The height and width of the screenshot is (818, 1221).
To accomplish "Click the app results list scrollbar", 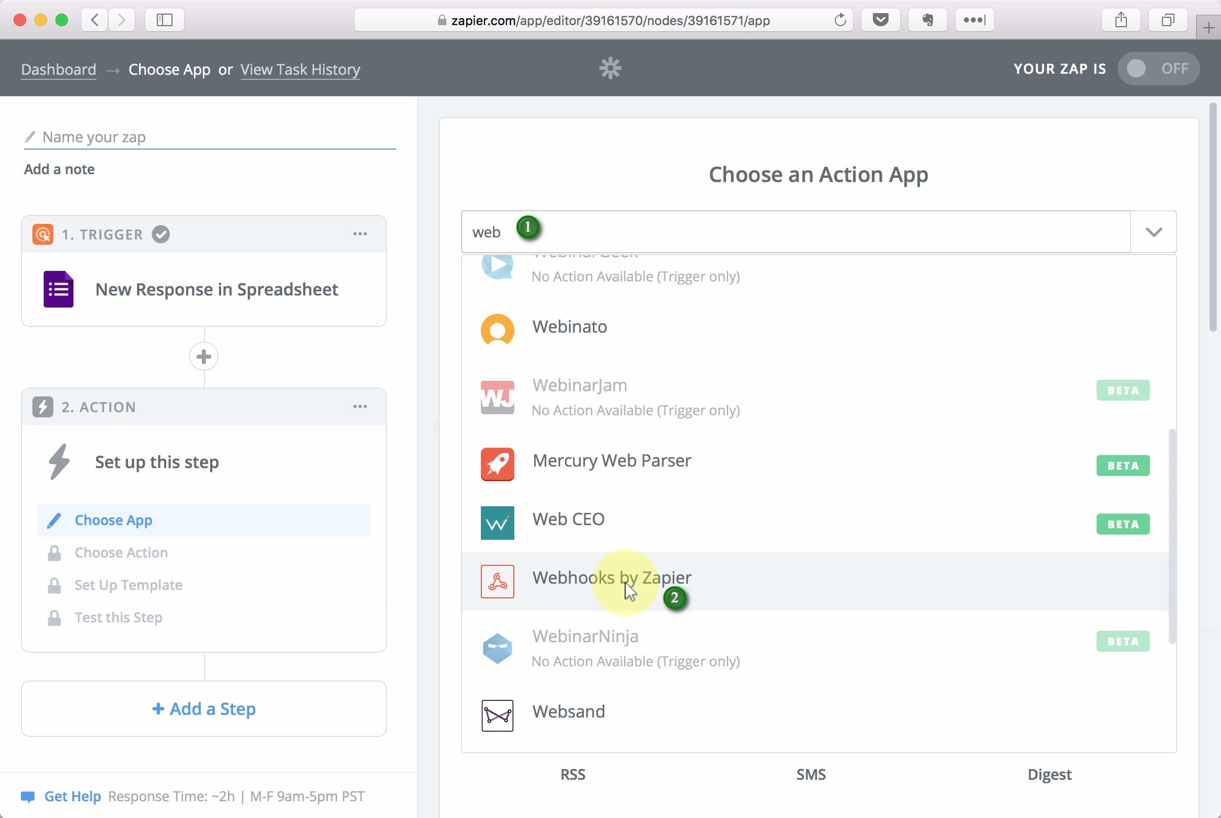I will [x=1172, y=536].
